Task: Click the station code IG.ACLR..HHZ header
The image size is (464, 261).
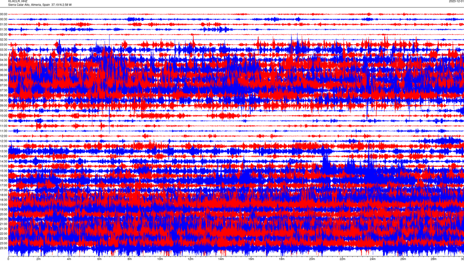Action: [x=17, y=1]
